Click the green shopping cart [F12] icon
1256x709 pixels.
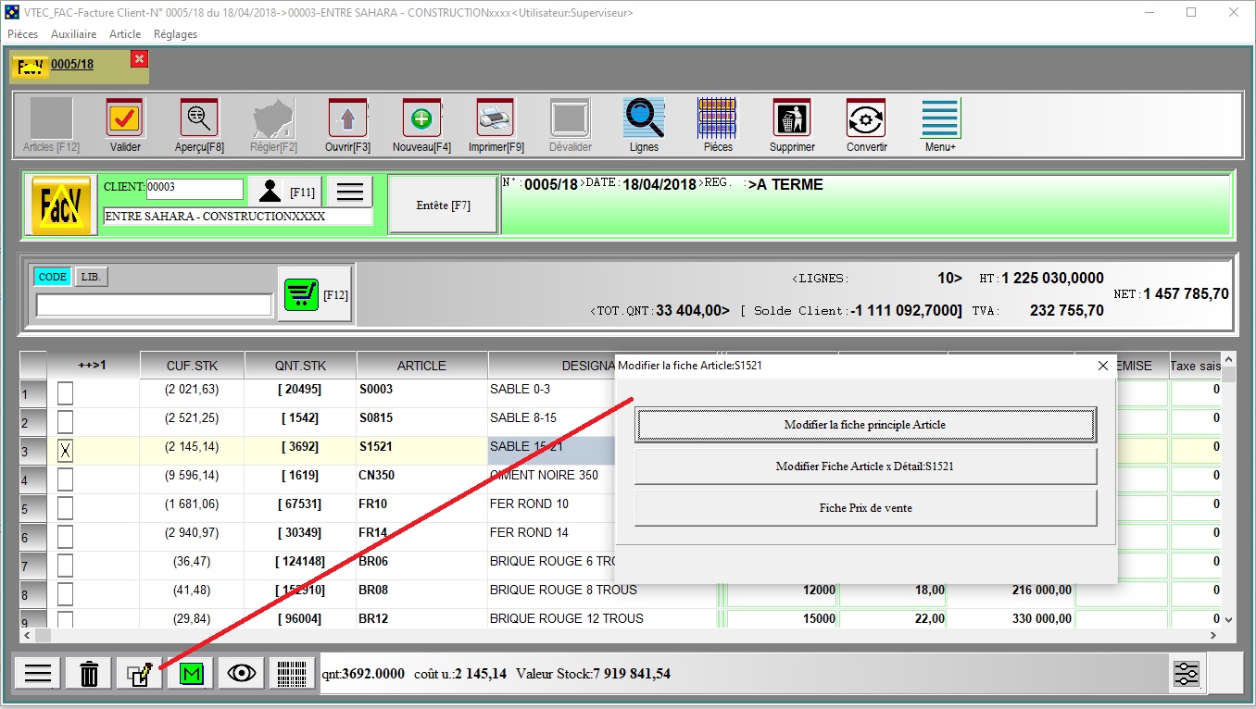pos(314,294)
